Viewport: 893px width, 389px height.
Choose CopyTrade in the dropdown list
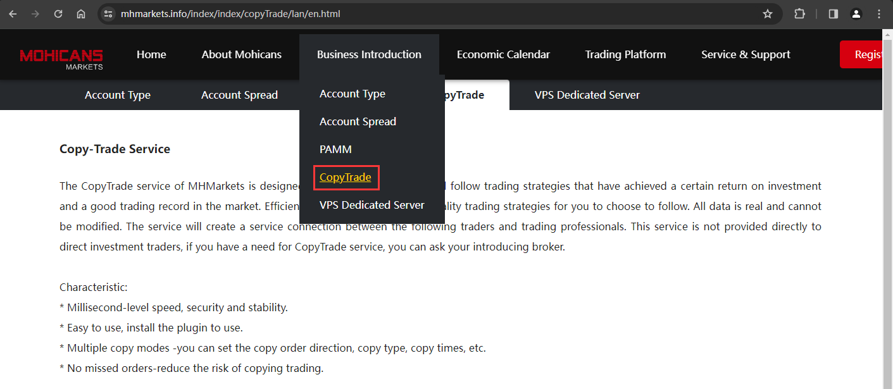point(346,177)
